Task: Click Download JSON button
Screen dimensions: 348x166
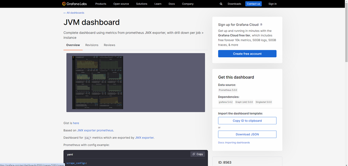Action: click(247, 134)
